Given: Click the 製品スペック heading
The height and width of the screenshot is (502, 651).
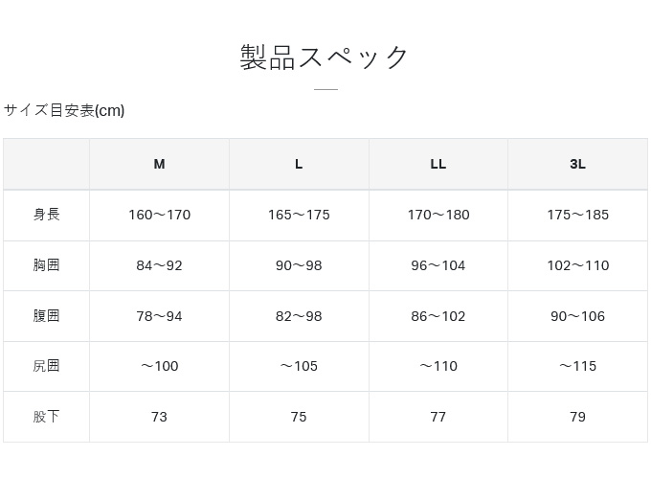Looking at the screenshot, I should [x=325, y=57].
